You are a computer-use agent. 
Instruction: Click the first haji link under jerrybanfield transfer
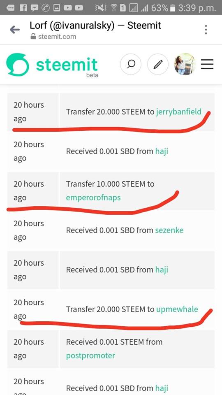click(162, 151)
